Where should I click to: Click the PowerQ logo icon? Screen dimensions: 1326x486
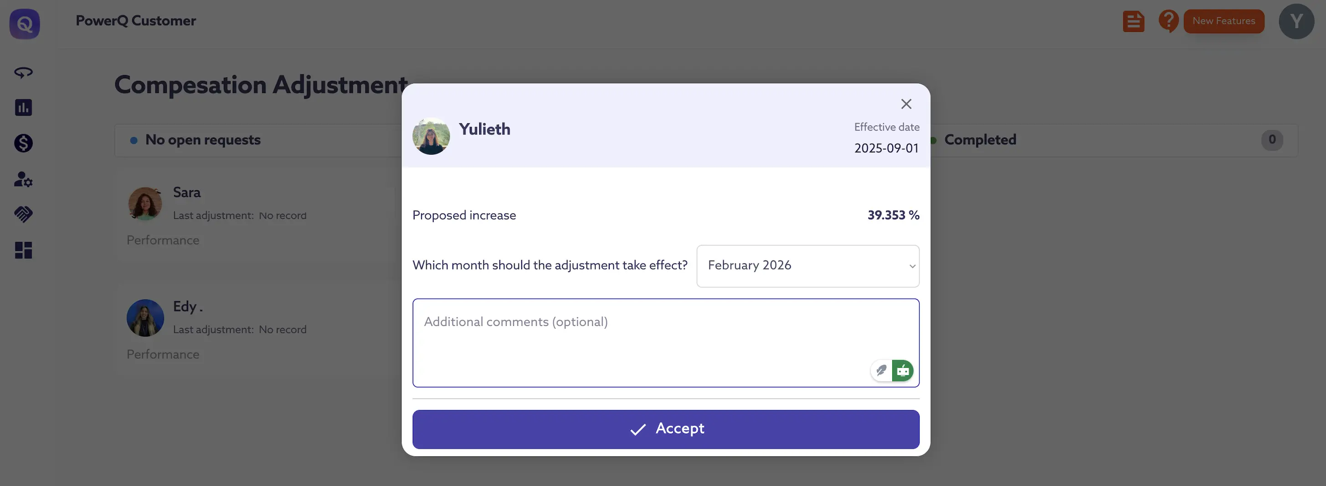point(24,24)
